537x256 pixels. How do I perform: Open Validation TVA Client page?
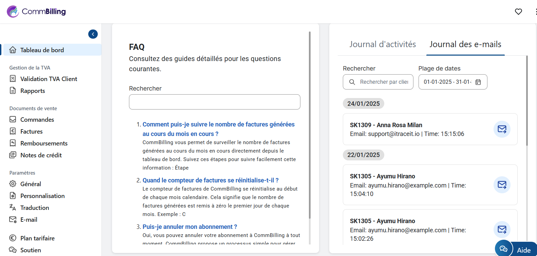click(x=49, y=79)
